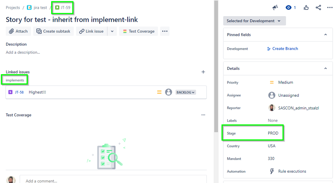Open the top-right actions ellipsis
336x183 pixels.
330,7
